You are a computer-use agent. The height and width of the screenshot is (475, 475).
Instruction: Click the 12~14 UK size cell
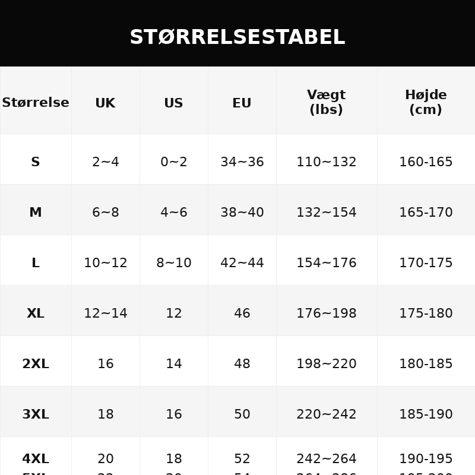tap(106, 313)
